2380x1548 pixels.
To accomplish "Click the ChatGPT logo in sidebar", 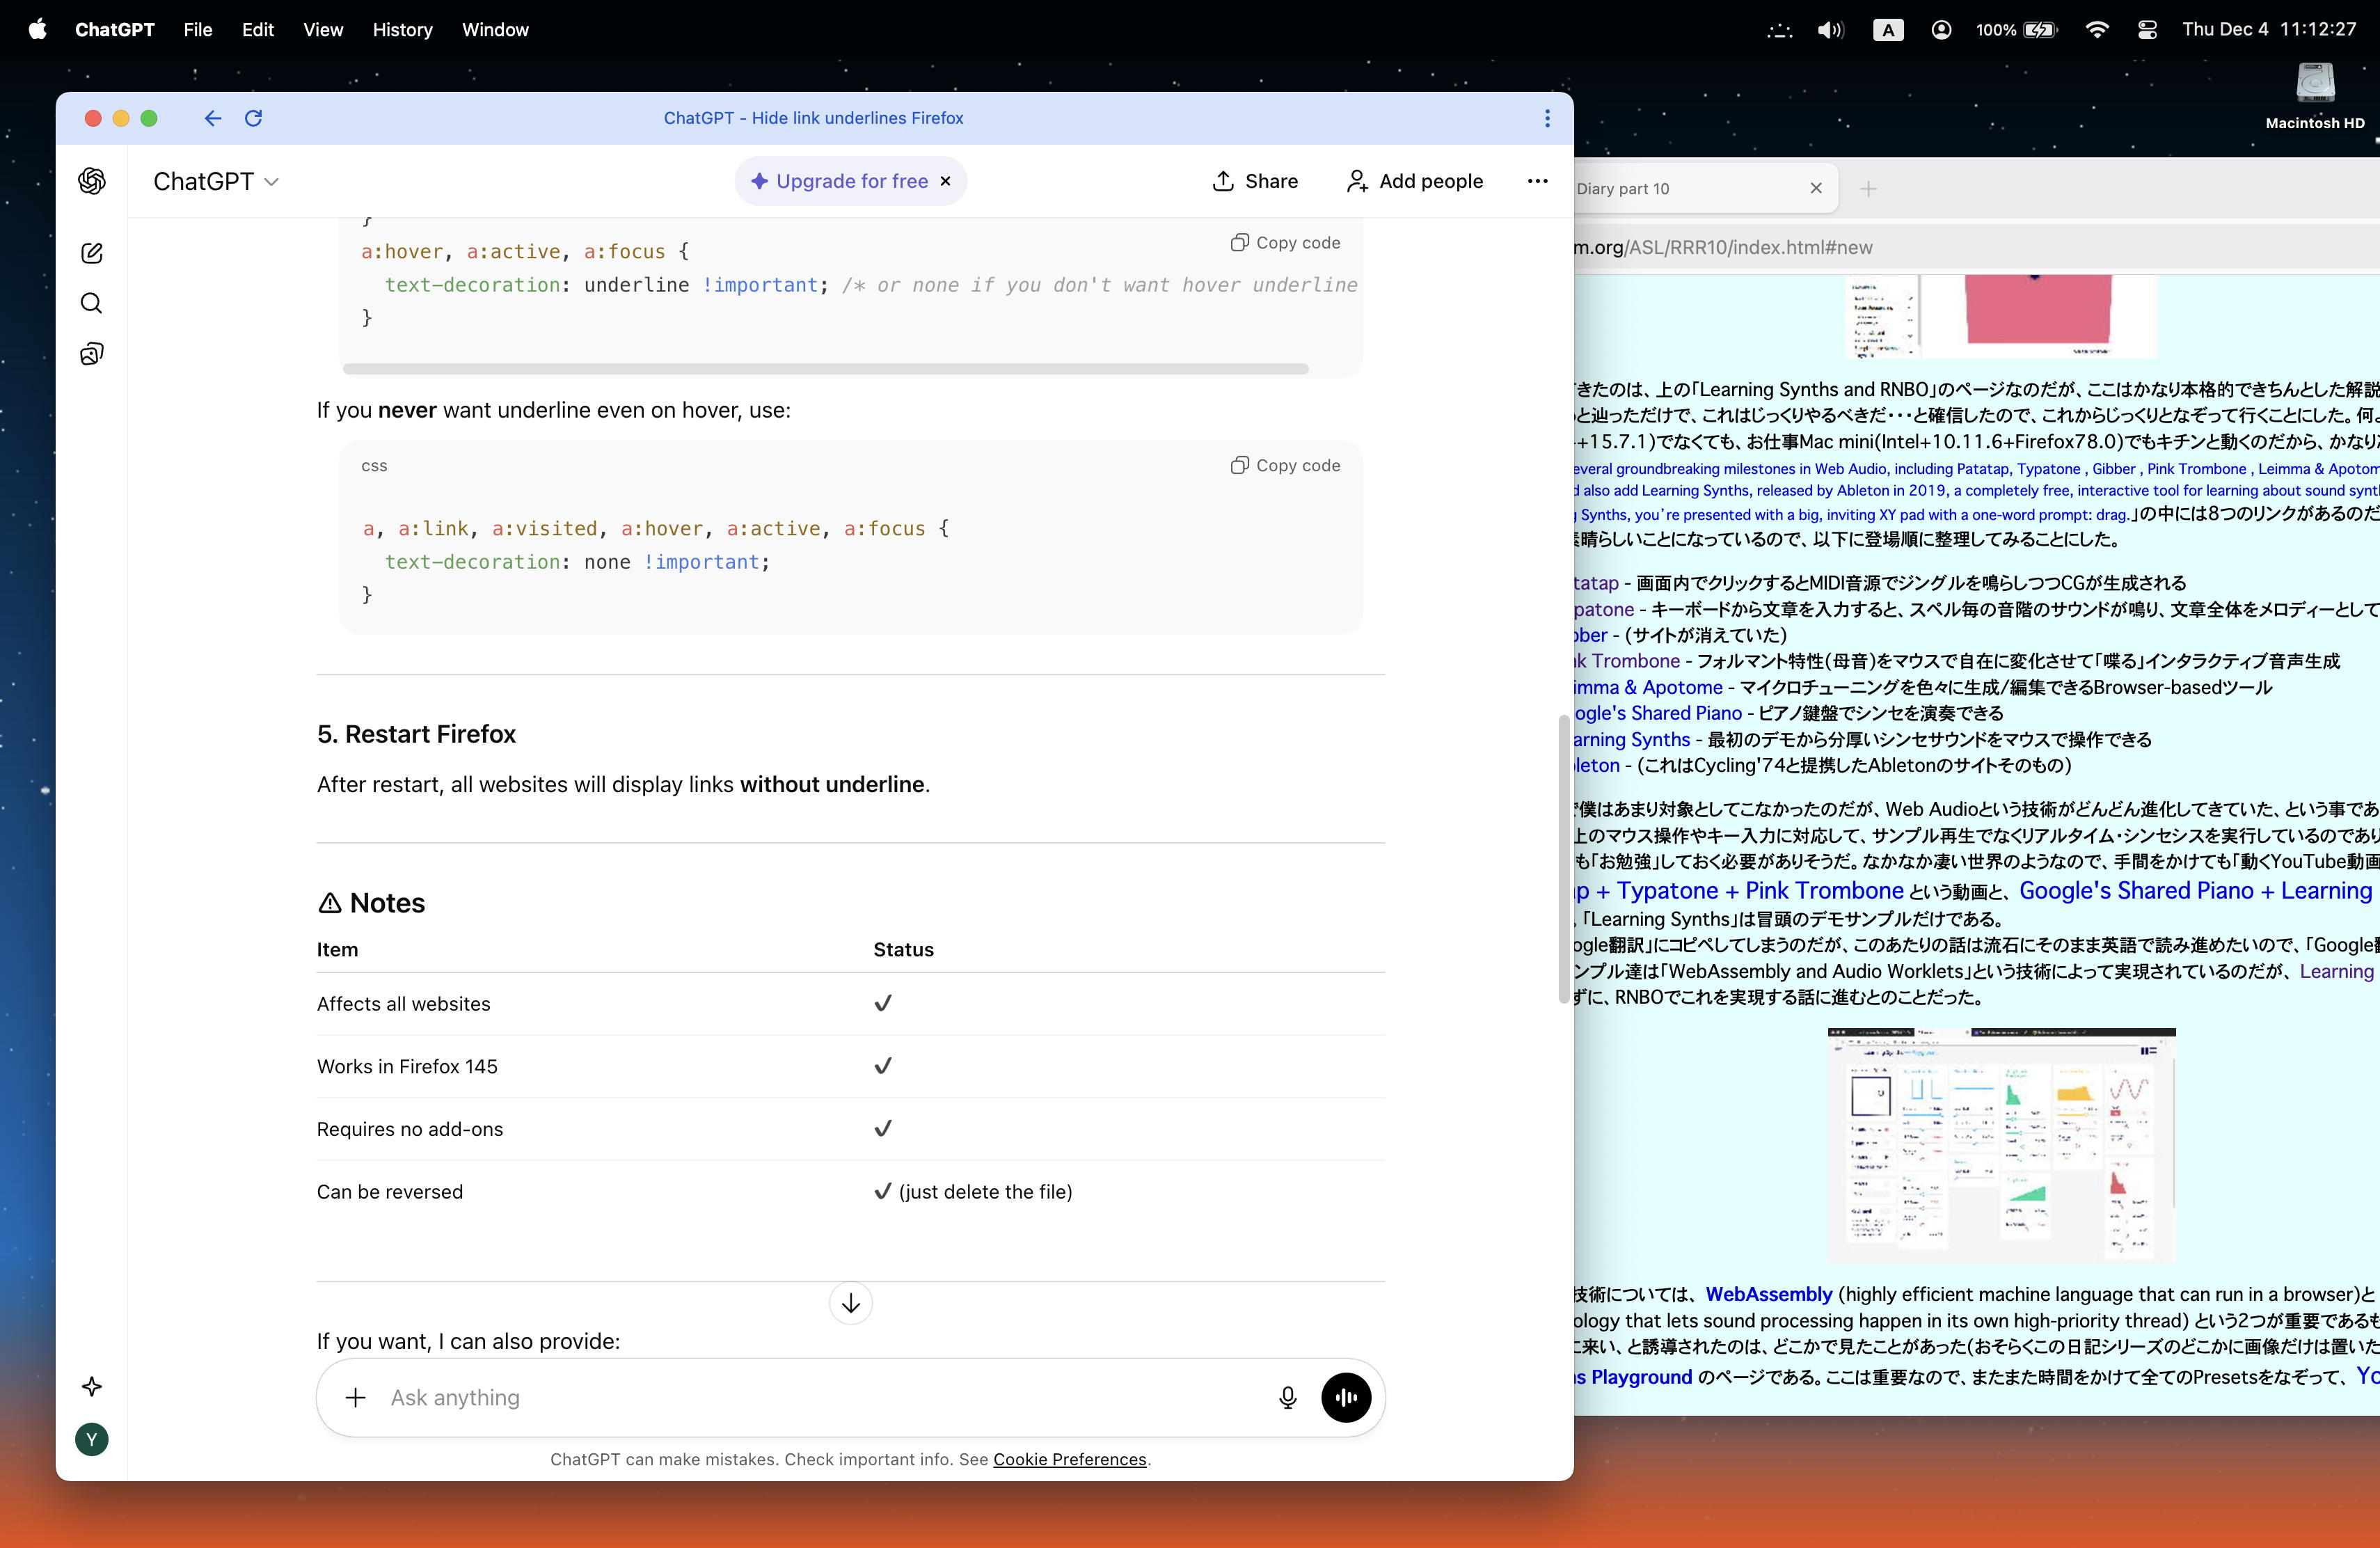I will click(92, 181).
